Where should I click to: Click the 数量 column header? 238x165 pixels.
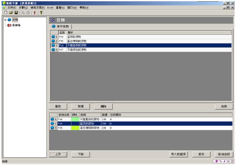(105, 115)
